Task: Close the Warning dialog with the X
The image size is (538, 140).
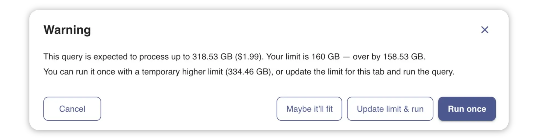Action: pos(484,30)
